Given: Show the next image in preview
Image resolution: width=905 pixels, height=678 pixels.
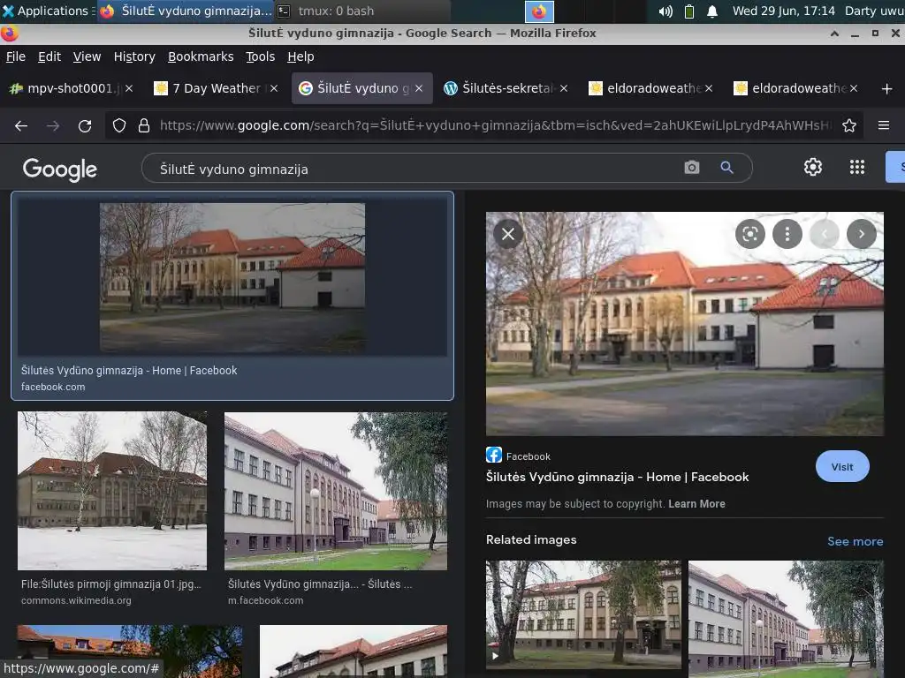Looking at the screenshot, I should tap(861, 234).
